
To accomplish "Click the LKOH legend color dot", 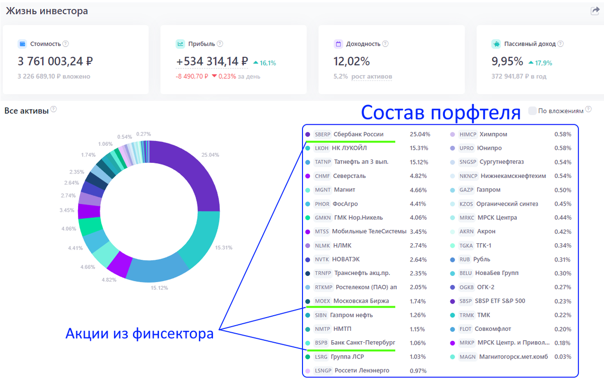I will click(308, 148).
